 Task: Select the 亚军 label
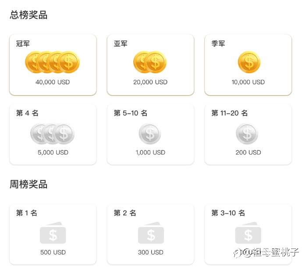(x=121, y=43)
